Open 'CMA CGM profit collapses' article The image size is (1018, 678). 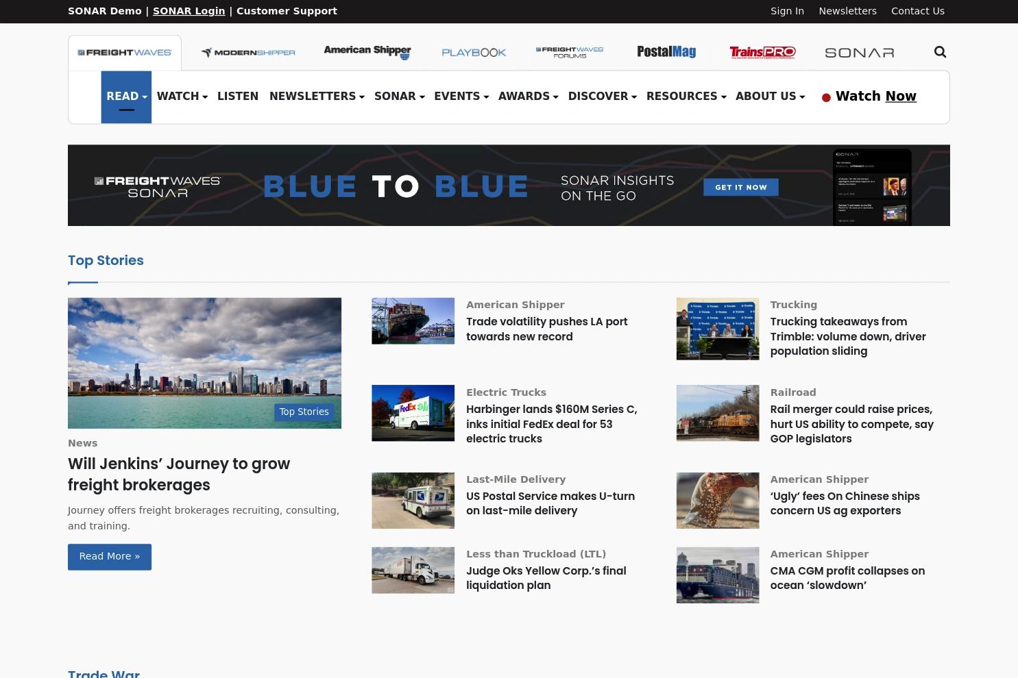click(847, 578)
